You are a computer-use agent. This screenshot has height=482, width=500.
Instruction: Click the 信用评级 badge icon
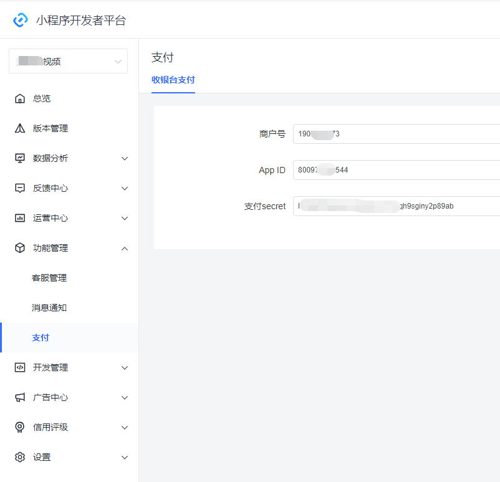(20, 427)
